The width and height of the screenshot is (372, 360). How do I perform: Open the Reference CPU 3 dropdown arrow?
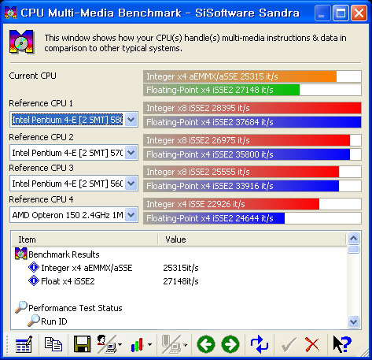tap(131, 184)
